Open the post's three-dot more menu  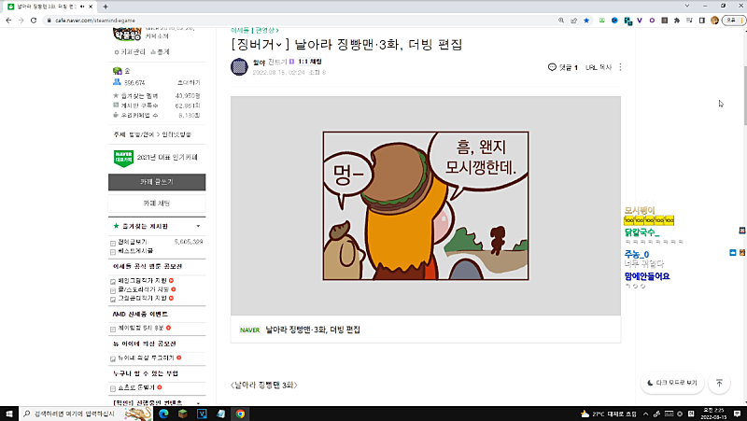click(620, 67)
